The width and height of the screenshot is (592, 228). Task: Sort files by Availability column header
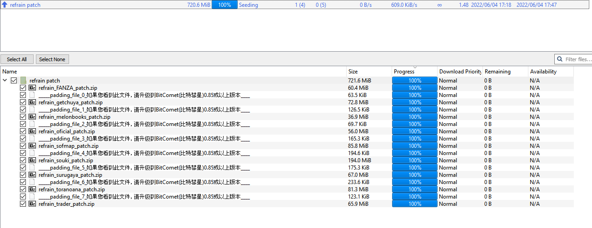coord(551,72)
